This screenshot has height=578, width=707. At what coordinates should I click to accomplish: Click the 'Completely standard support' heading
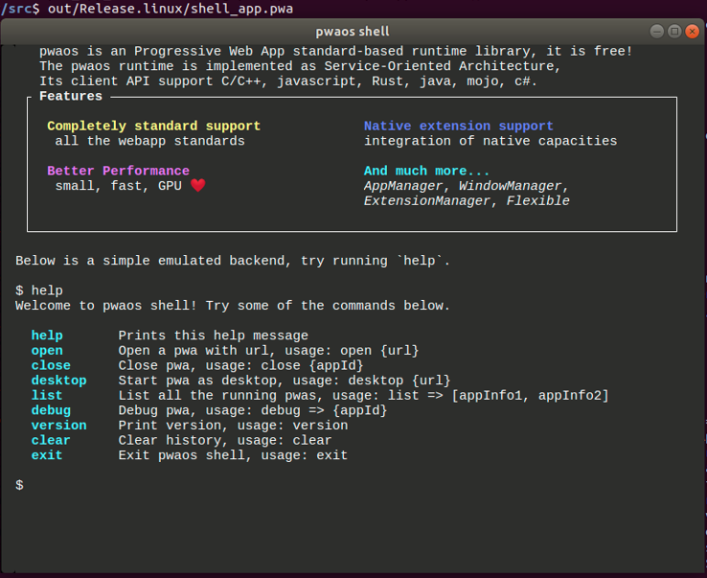pos(153,126)
